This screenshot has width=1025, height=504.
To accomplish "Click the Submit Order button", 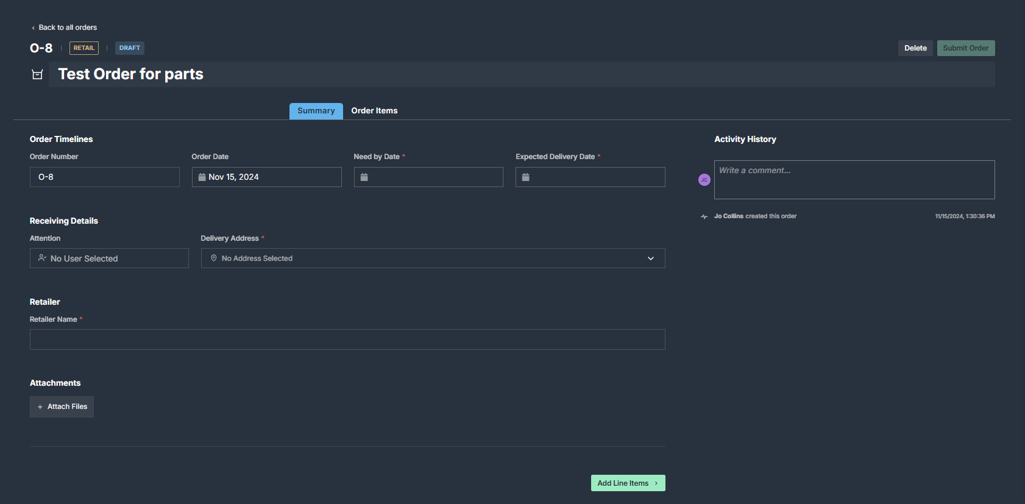I will [965, 48].
